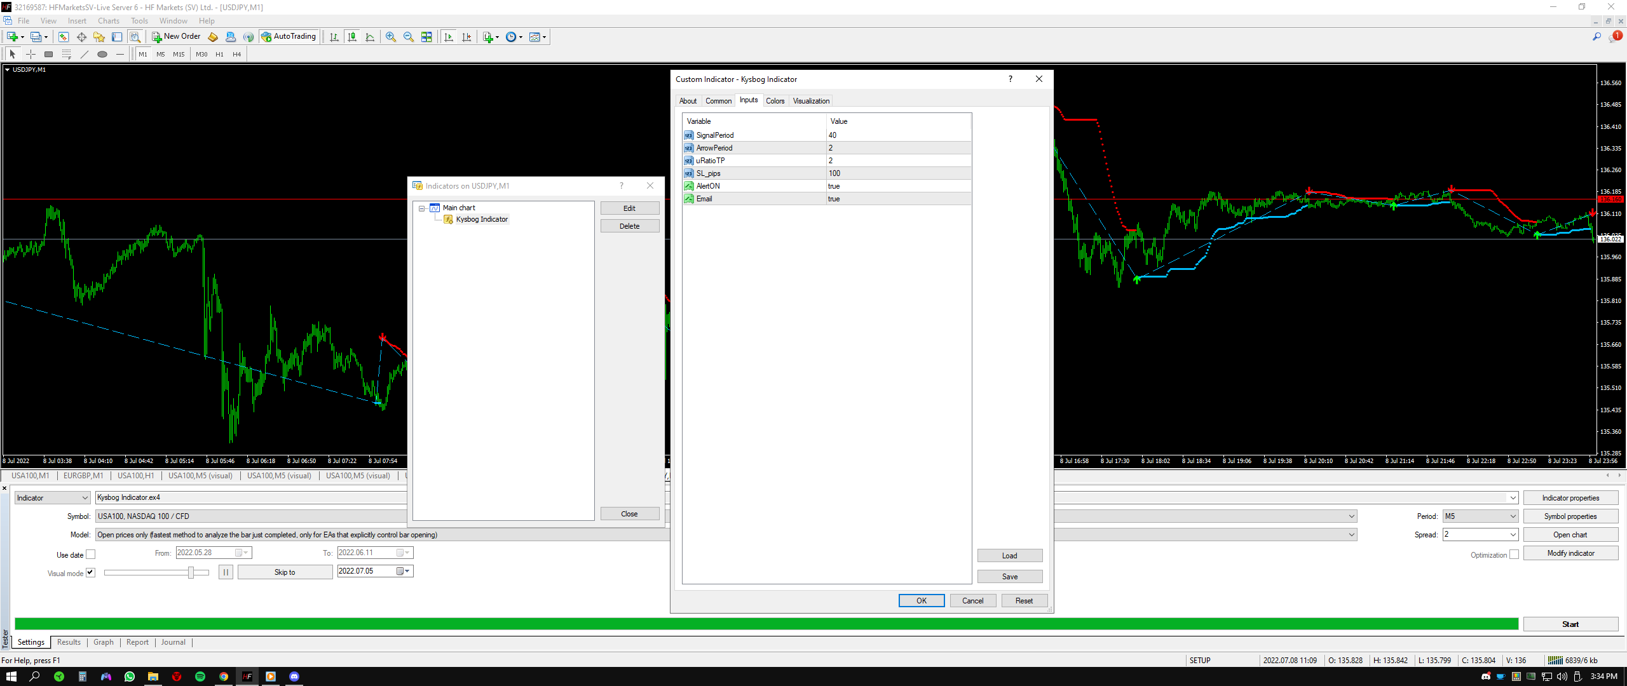Collapse the Main chart tree node

click(421, 208)
